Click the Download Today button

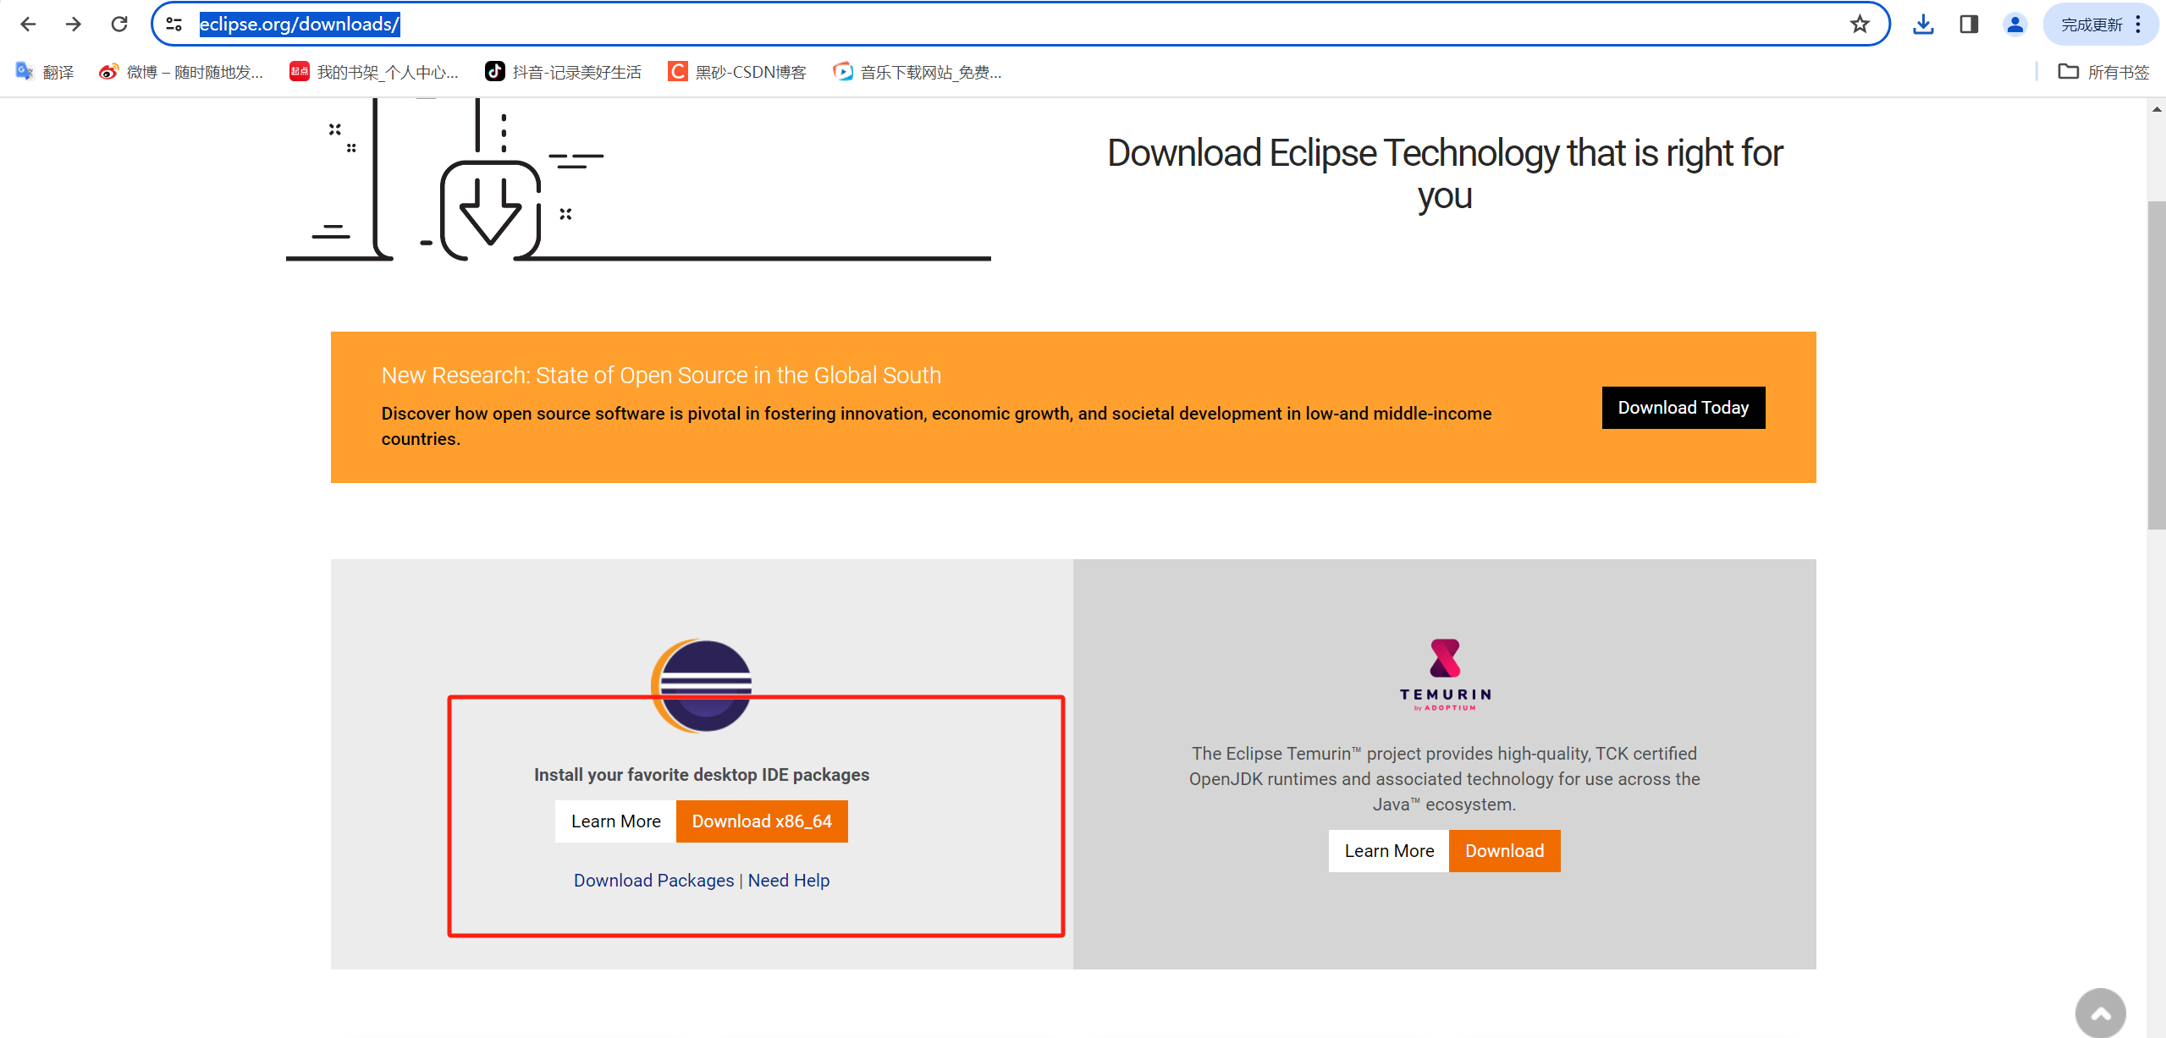1683,408
